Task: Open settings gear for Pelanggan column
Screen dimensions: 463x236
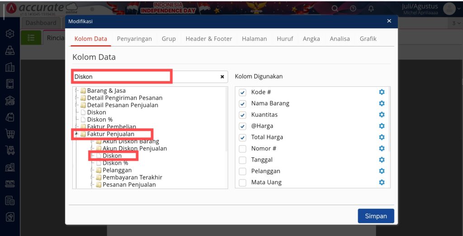Action: (382, 171)
